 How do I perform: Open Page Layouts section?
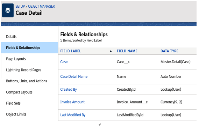[16, 59]
